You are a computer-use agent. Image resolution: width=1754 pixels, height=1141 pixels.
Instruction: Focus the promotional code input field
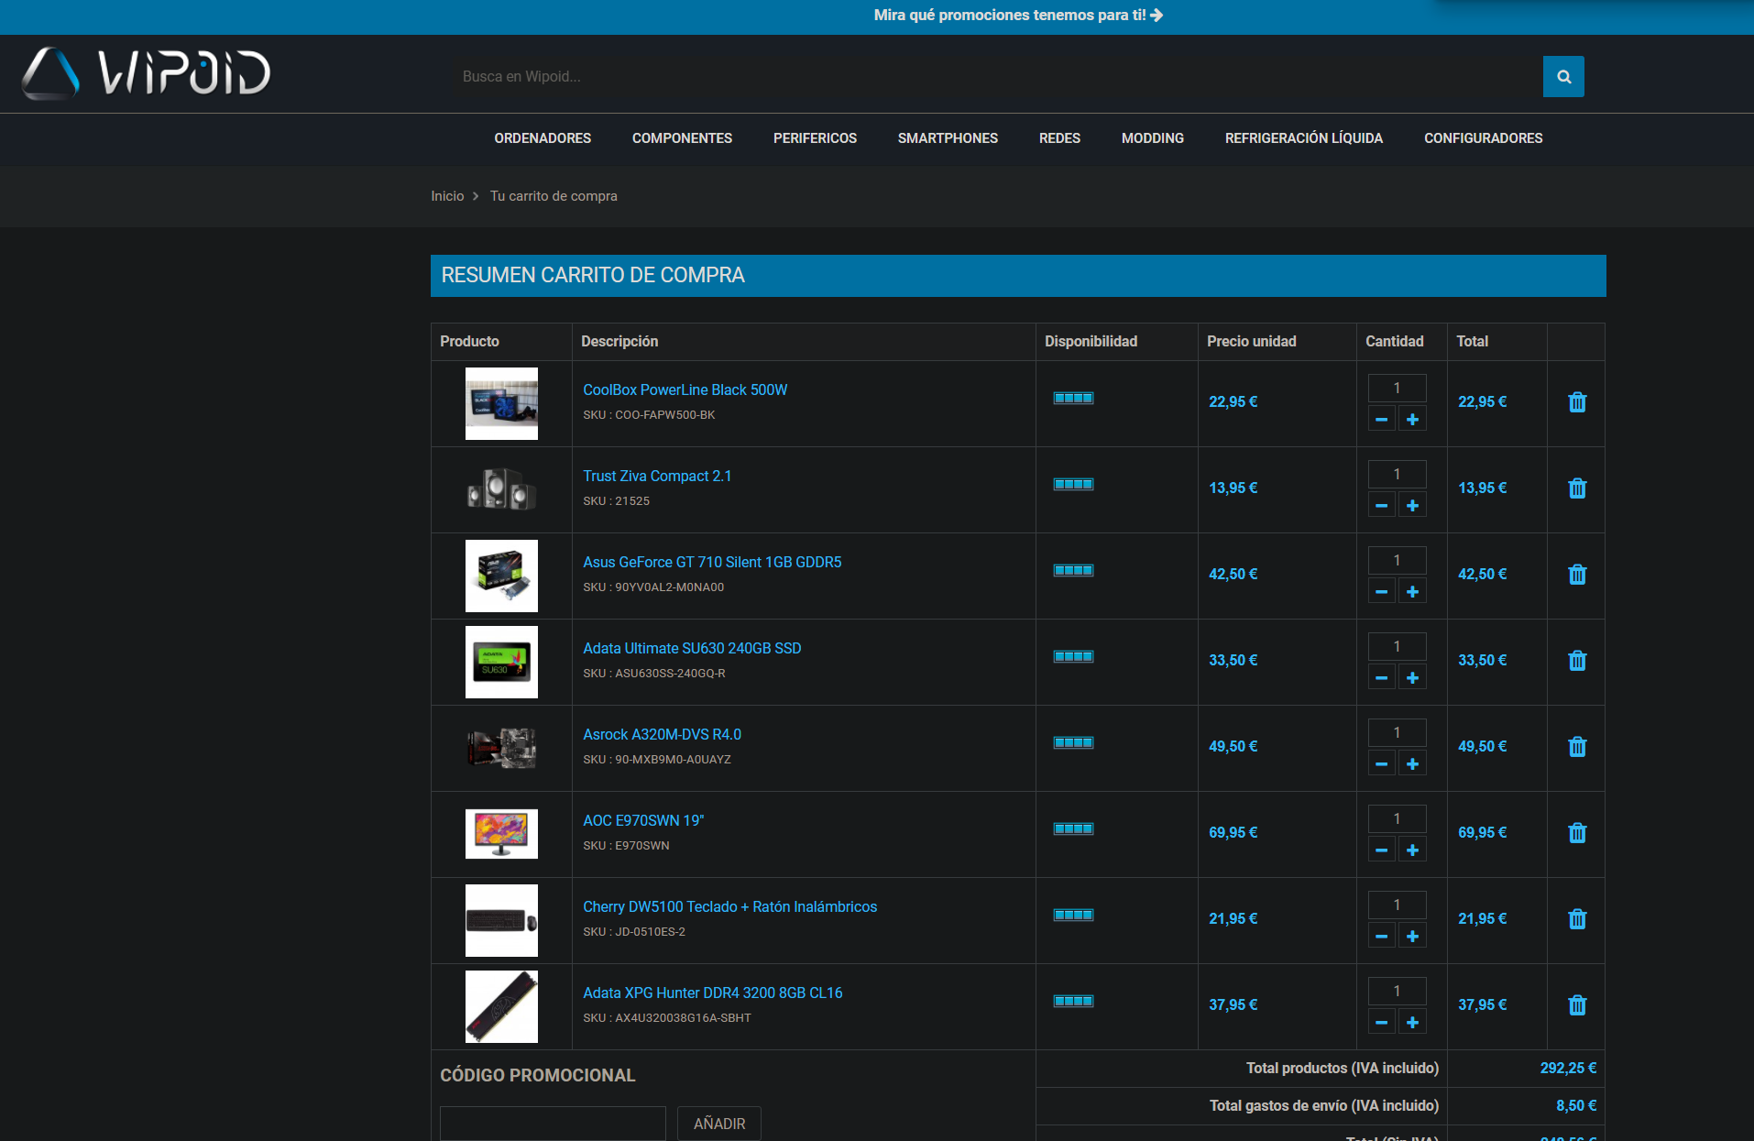pos(553,1124)
